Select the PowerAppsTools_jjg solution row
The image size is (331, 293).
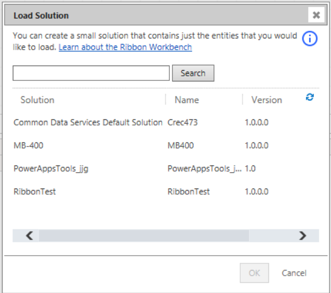click(x=166, y=169)
